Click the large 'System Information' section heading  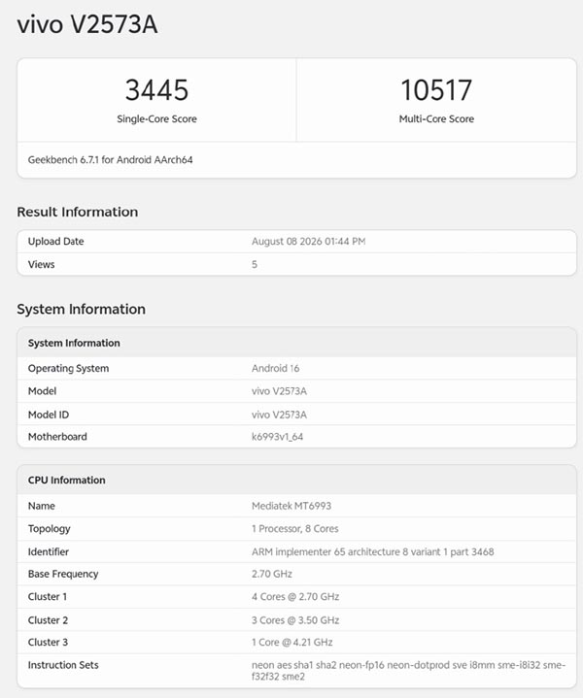(81, 309)
